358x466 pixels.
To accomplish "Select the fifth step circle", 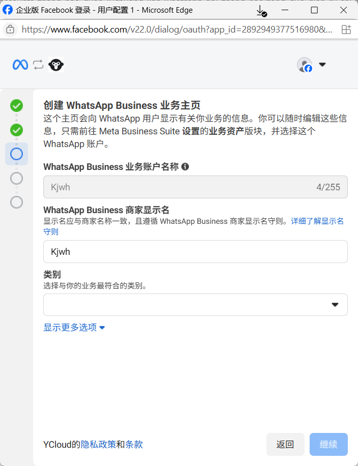I will 16,202.
